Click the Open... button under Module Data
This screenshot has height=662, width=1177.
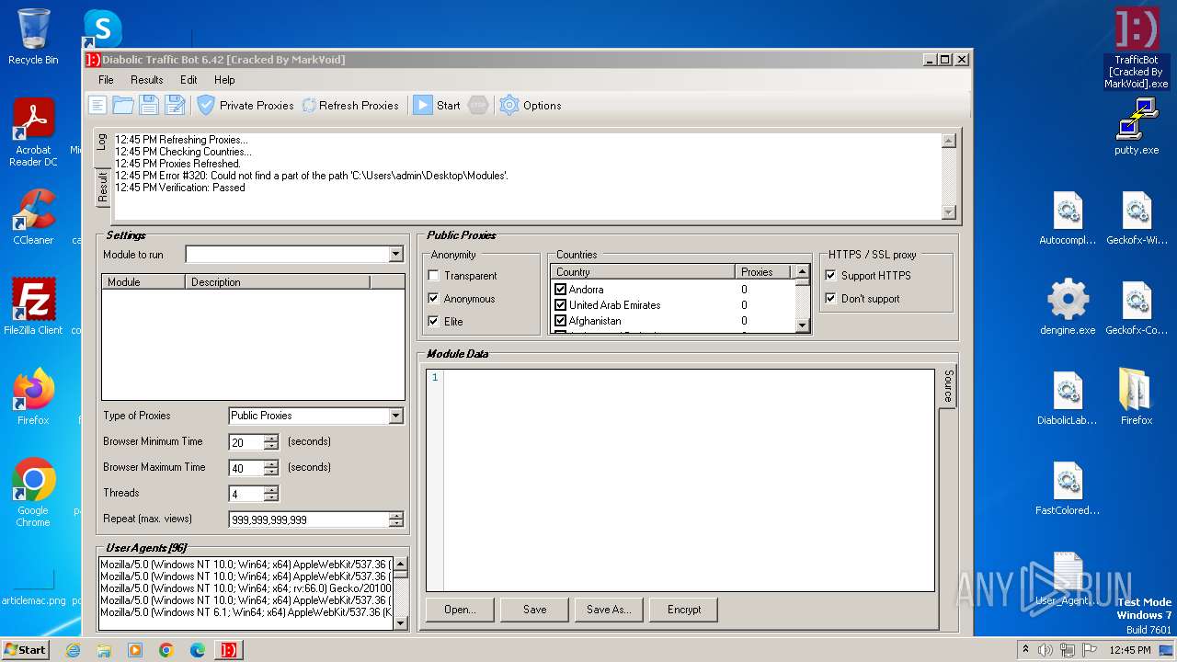[x=460, y=609]
